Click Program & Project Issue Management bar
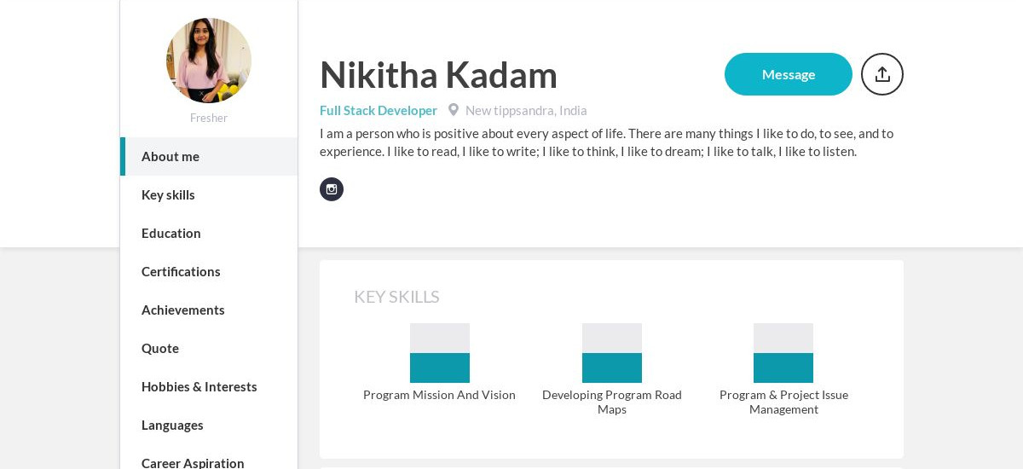 [x=783, y=353]
